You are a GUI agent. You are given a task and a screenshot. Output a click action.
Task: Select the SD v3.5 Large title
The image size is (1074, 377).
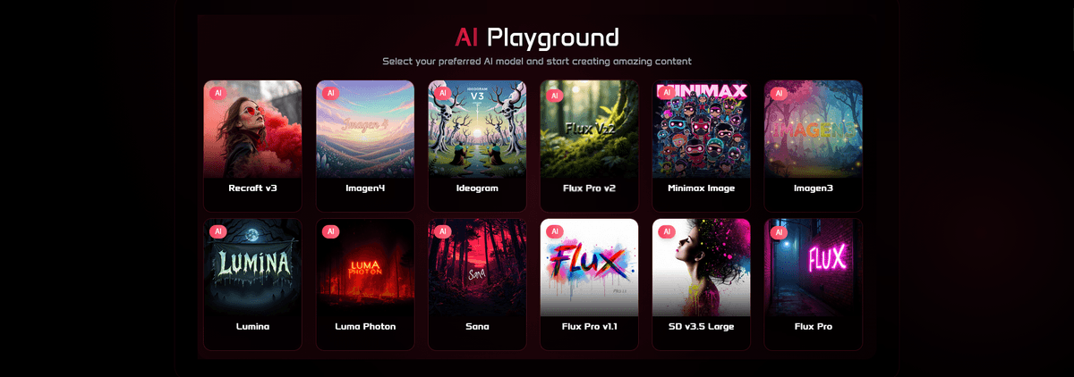coord(702,327)
